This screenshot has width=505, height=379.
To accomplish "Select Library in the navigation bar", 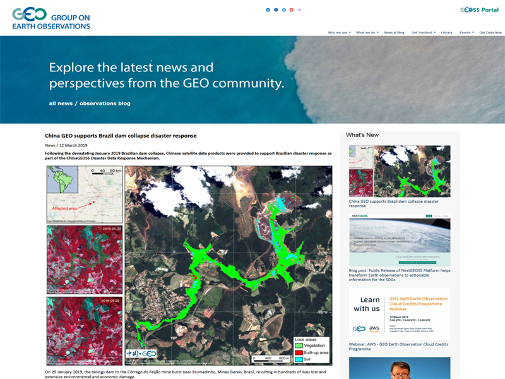I will coord(446,32).
